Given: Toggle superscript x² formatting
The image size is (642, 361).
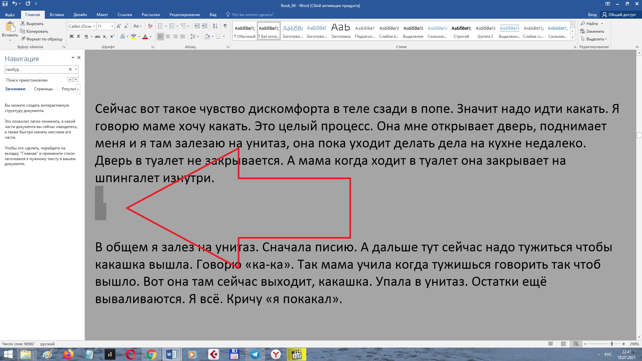Looking at the screenshot, I should 112,36.
